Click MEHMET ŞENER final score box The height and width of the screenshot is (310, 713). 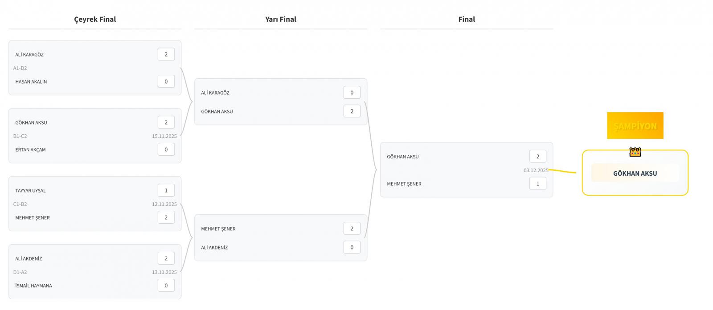pos(537,184)
